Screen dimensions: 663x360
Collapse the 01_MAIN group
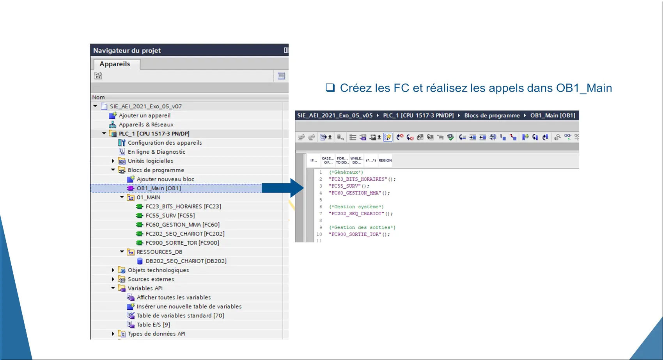coord(122,197)
